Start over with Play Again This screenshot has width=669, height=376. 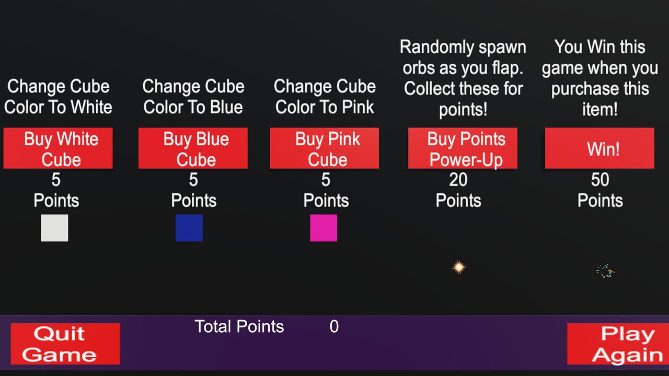[618, 344]
